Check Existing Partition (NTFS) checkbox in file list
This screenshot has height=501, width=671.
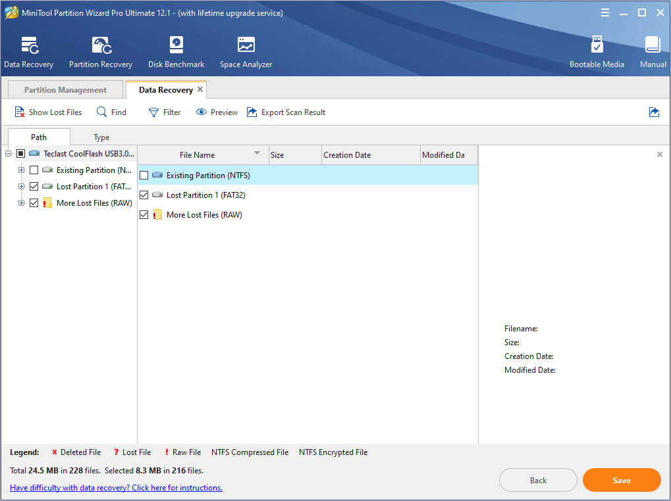(144, 175)
